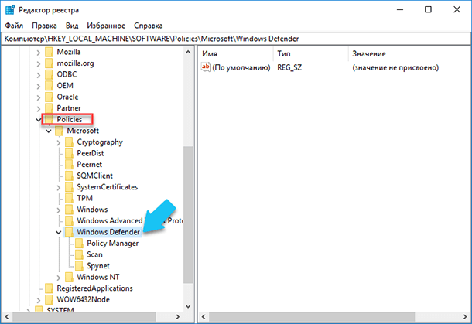Select the Policy Manager folder icon
The height and width of the screenshot is (324, 472).
(79, 243)
